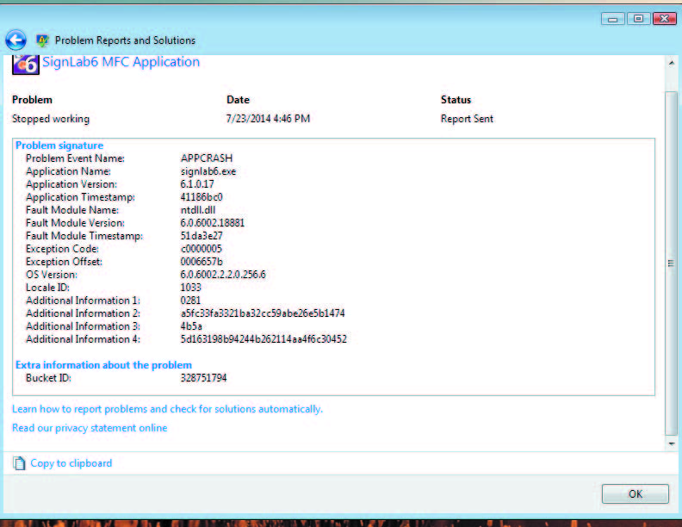Viewport: 682px width, 527px height.
Task: Minimize the Problem Reports window
Action: 613,19
